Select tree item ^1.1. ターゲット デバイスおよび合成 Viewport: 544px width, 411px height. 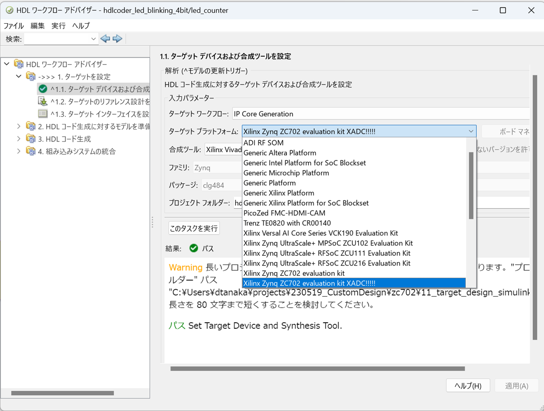(100, 89)
